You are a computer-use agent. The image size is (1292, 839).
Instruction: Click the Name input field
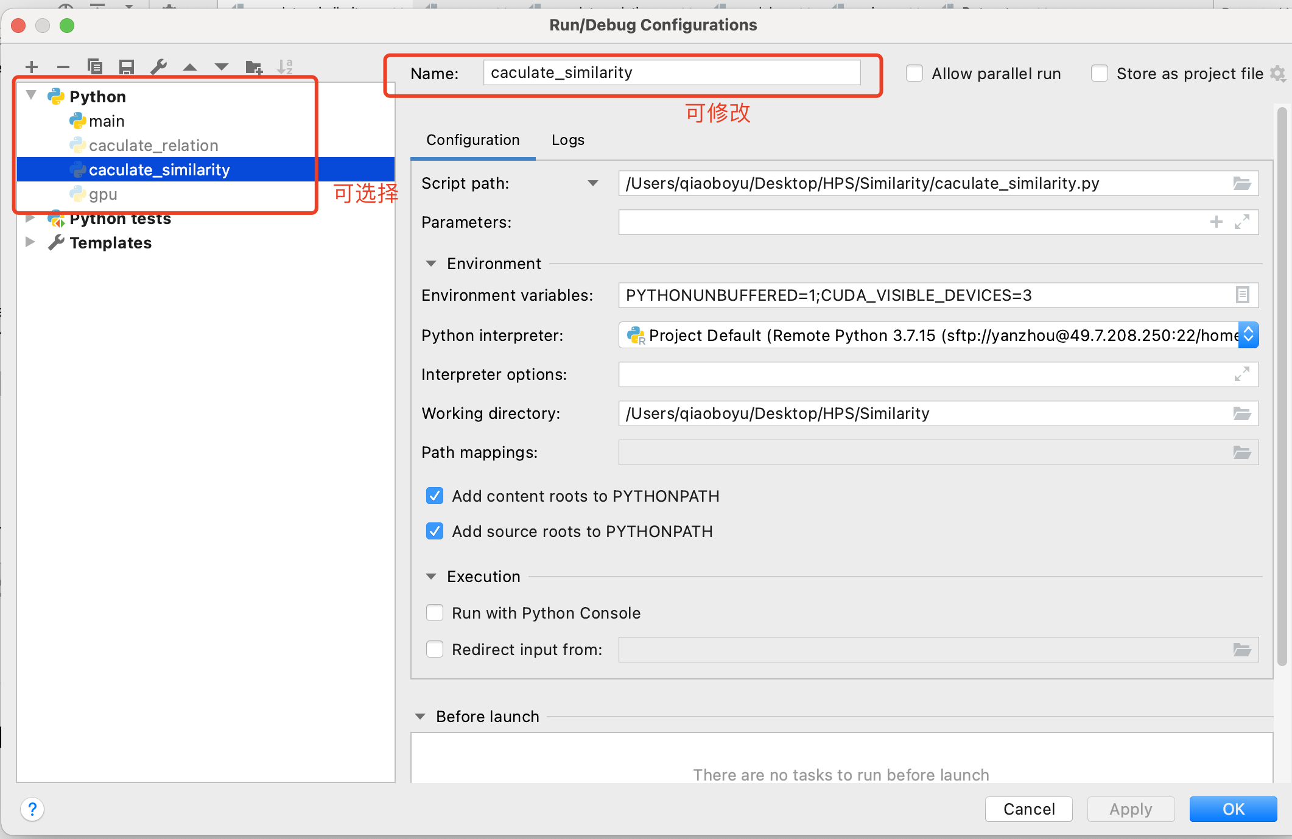pyautogui.click(x=671, y=73)
